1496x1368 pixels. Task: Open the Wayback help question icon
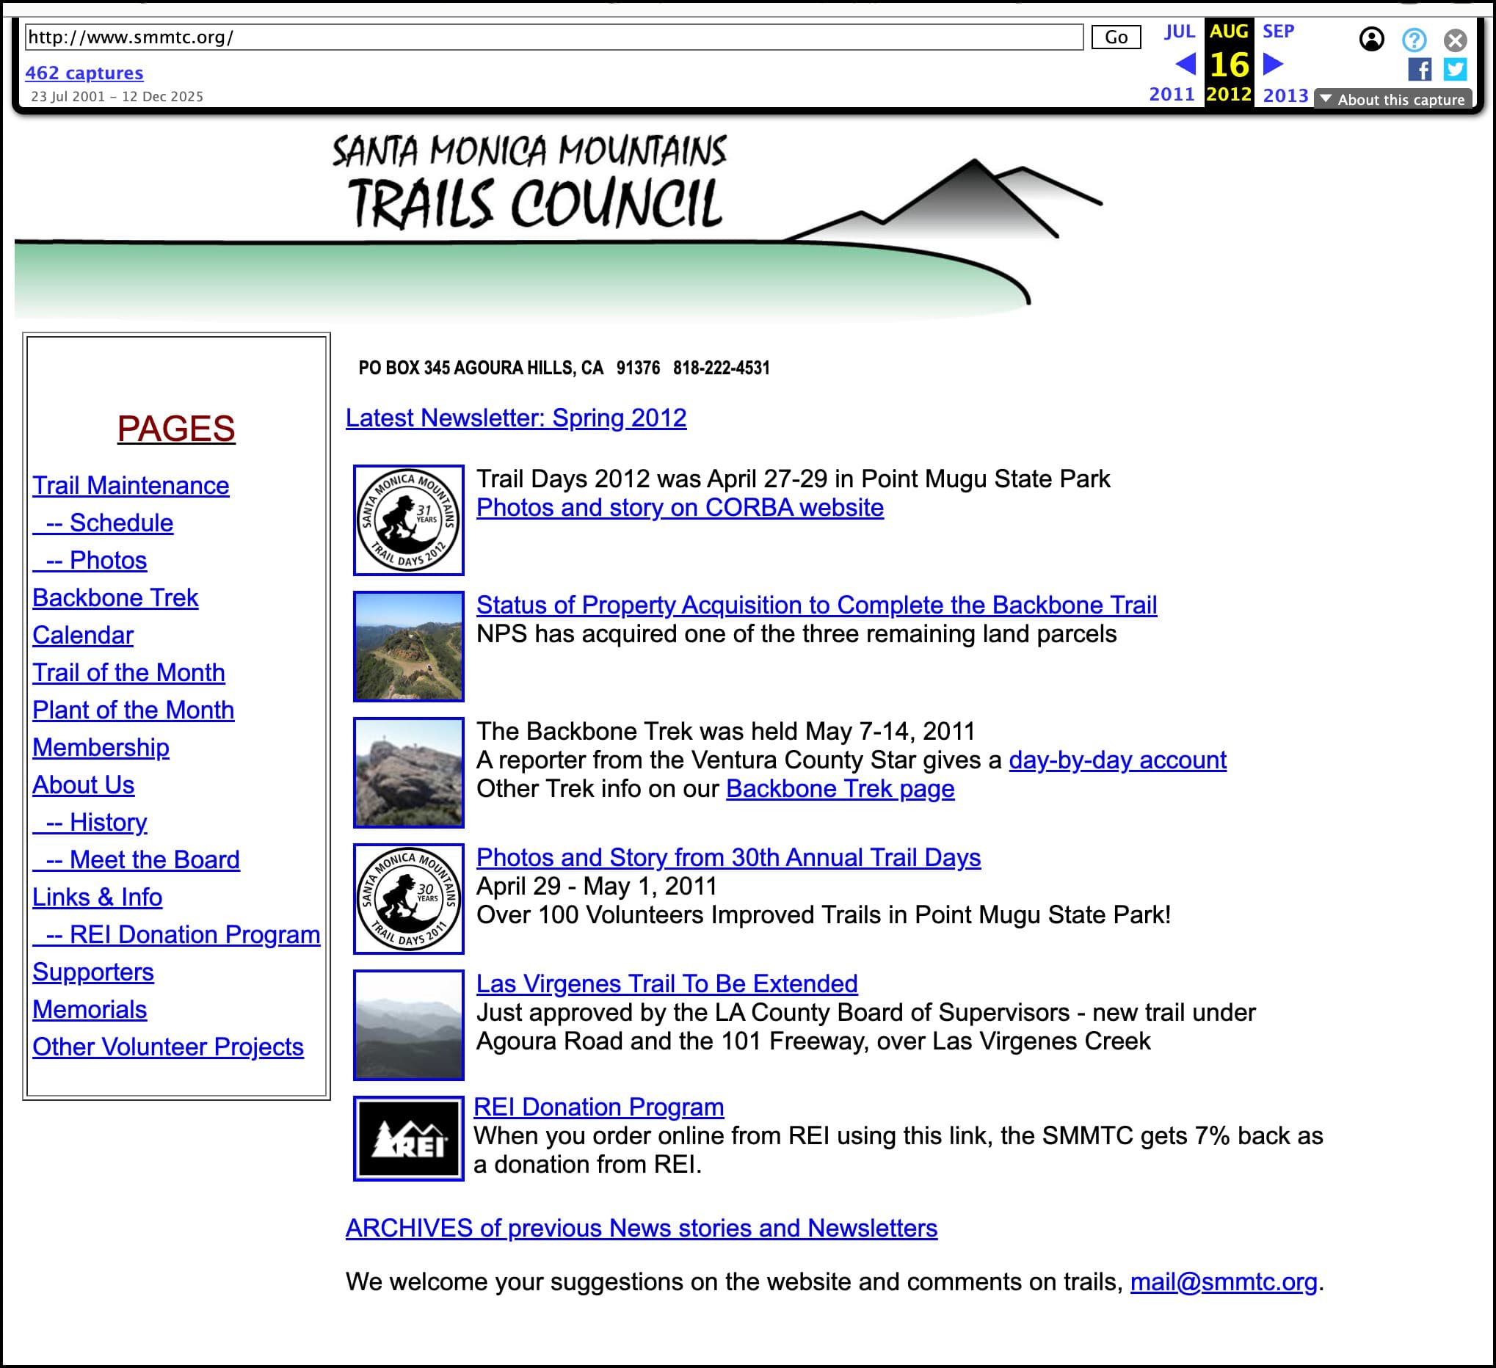pos(1414,40)
